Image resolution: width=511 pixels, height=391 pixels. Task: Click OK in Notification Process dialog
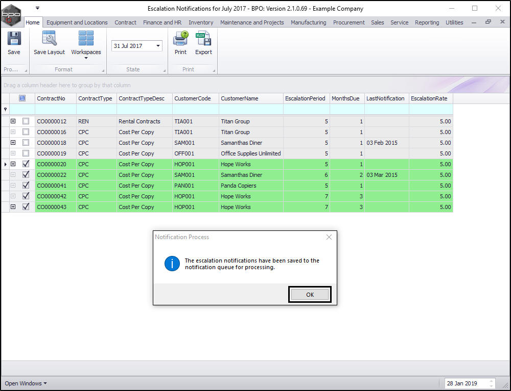[x=310, y=295]
